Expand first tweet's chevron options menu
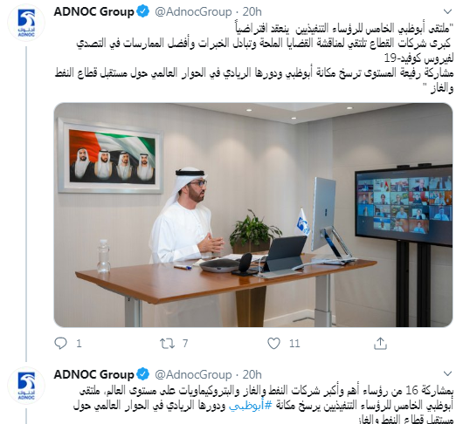 pyautogui.click(x=447, y=11)
